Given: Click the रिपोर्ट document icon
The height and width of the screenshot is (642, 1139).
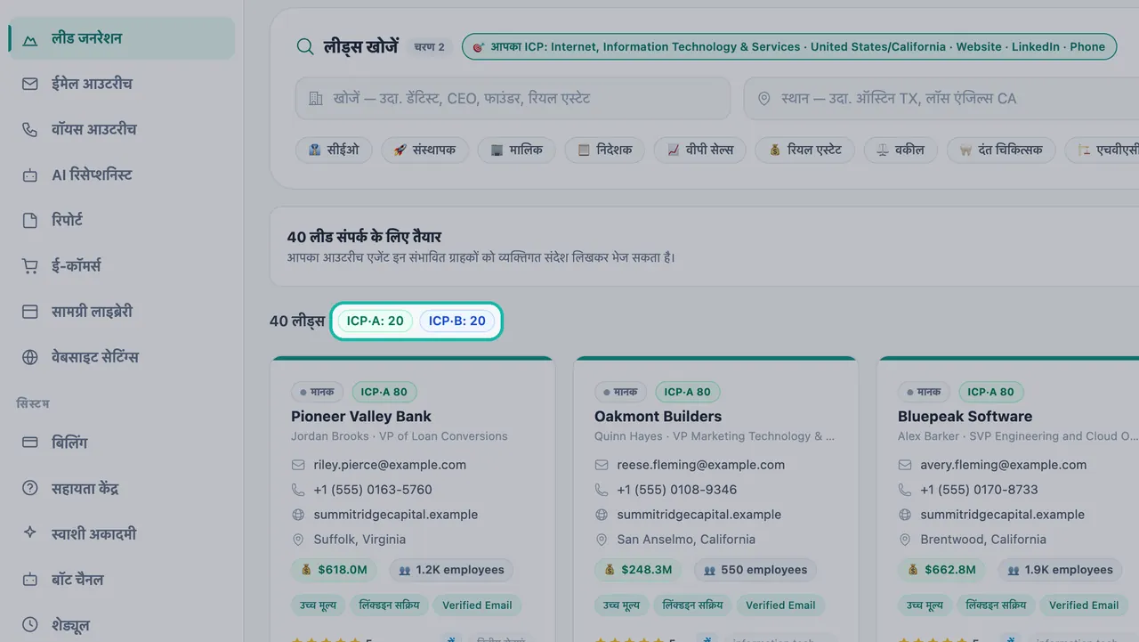Looking at the screenshot, I should [x=30, y=220].
